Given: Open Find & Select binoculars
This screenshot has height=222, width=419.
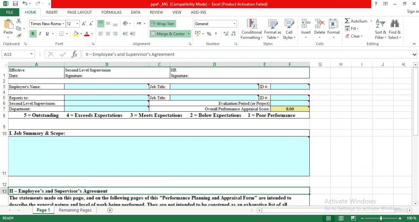Looking at the screenshot, I should click(x=395, y=29).
